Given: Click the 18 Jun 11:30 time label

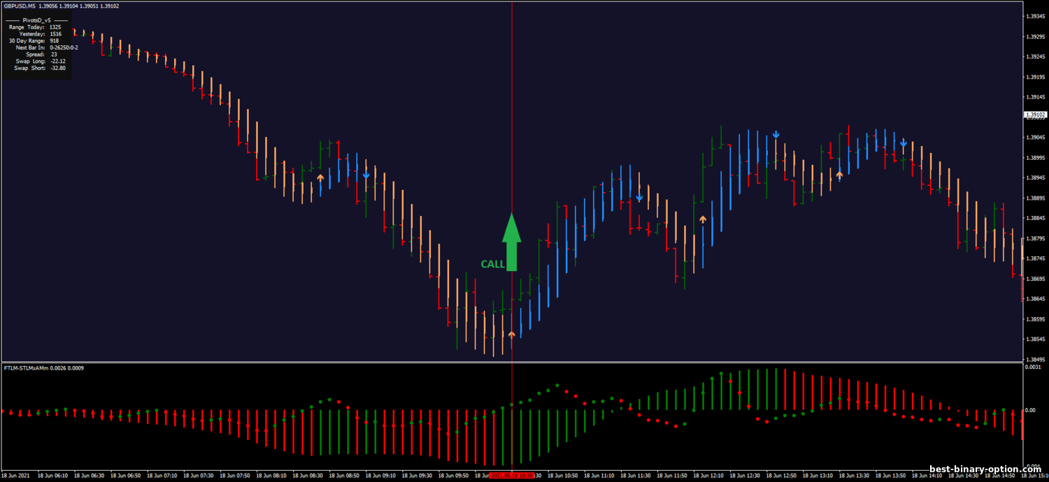Looking at the screenshot, I should tap(636, 475).
